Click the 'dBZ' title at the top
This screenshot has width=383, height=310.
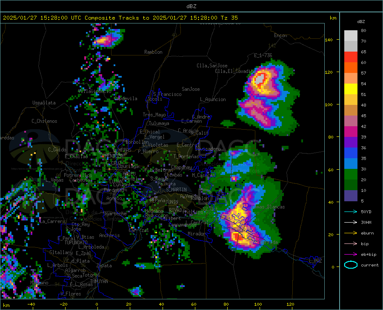pos(191,6)
